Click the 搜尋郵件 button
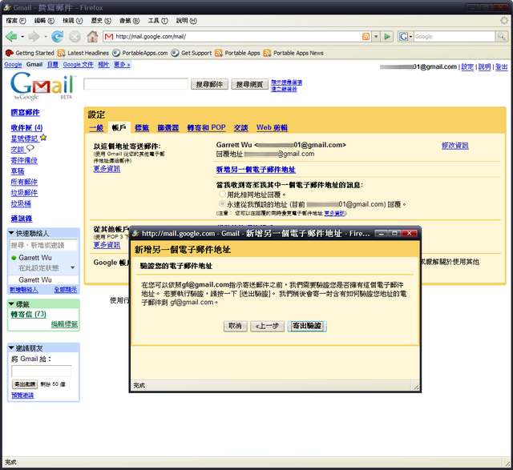The image size is (513, 470). (x=209, y=84)
